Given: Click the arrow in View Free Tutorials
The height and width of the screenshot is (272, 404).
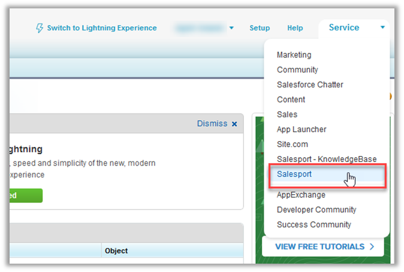Looking at the screenshot, I should [x=372, y=246].
